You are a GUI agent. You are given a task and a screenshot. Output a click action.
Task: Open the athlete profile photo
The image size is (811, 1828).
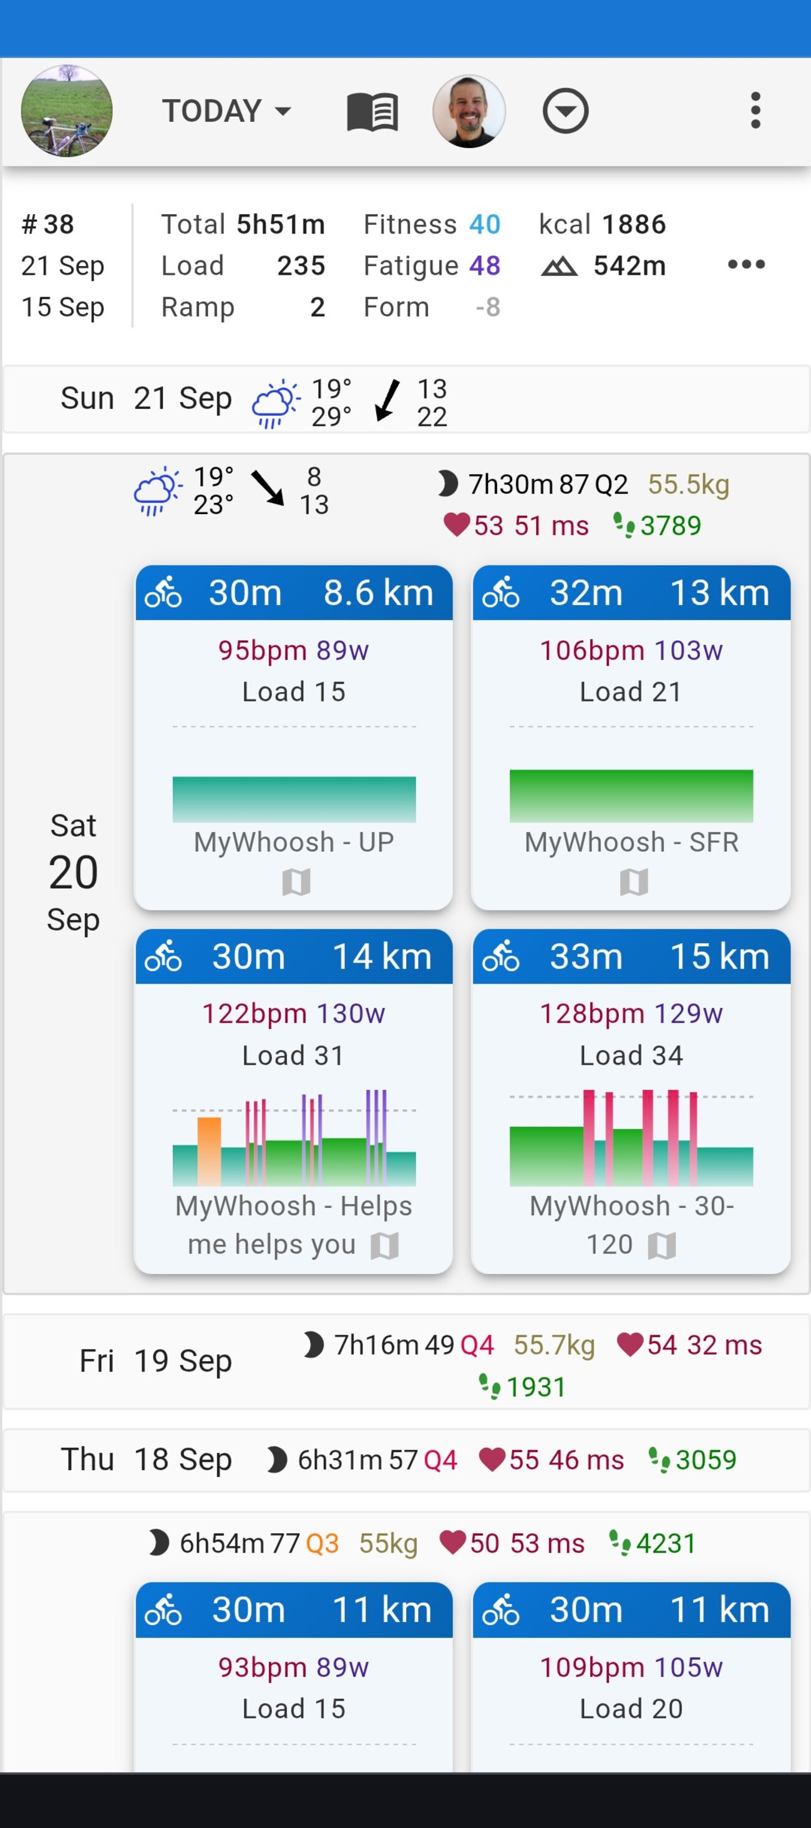tap(469, 111)
